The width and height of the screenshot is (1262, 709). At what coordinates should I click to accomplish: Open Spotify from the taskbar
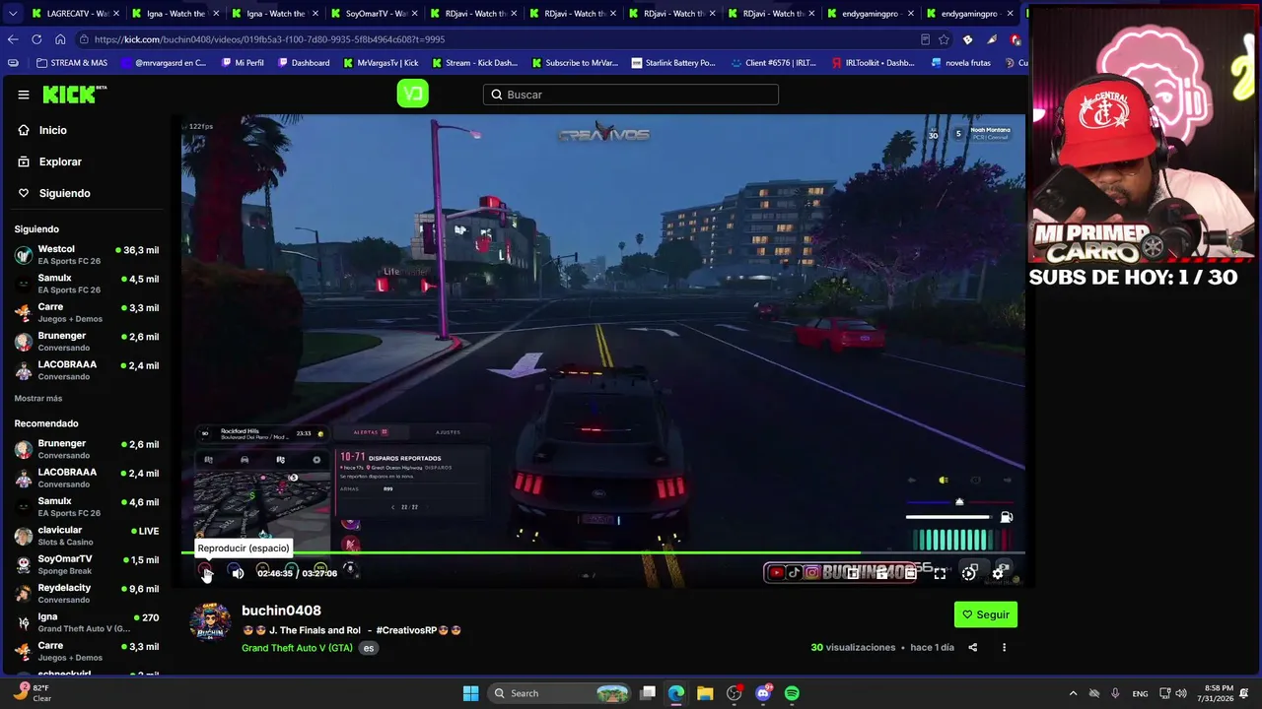coord(792,693)
